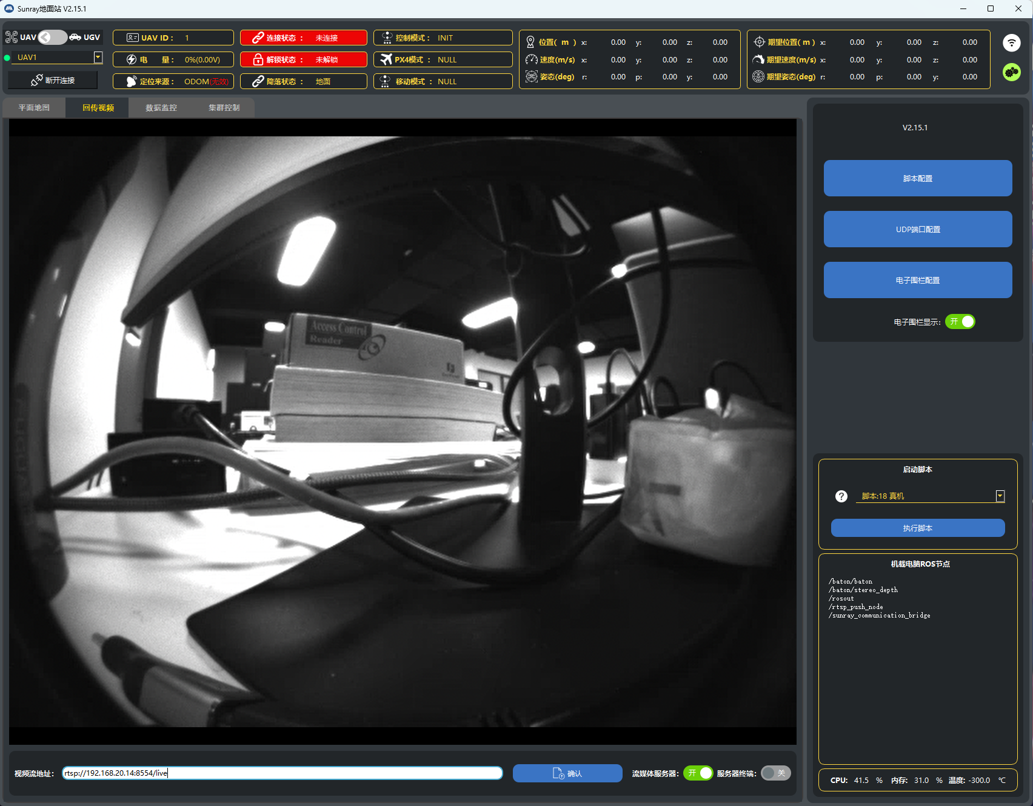The image size is (1033, 806).
Task: Switch to the 平面地图 tab
Action: (x=34, y=108)
